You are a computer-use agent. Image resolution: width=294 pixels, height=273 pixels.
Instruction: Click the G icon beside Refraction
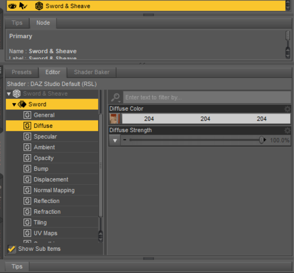click(27, 212)
